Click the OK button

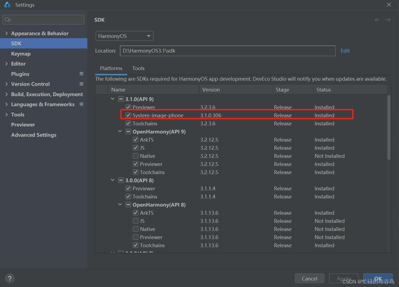tap(378, 278)
